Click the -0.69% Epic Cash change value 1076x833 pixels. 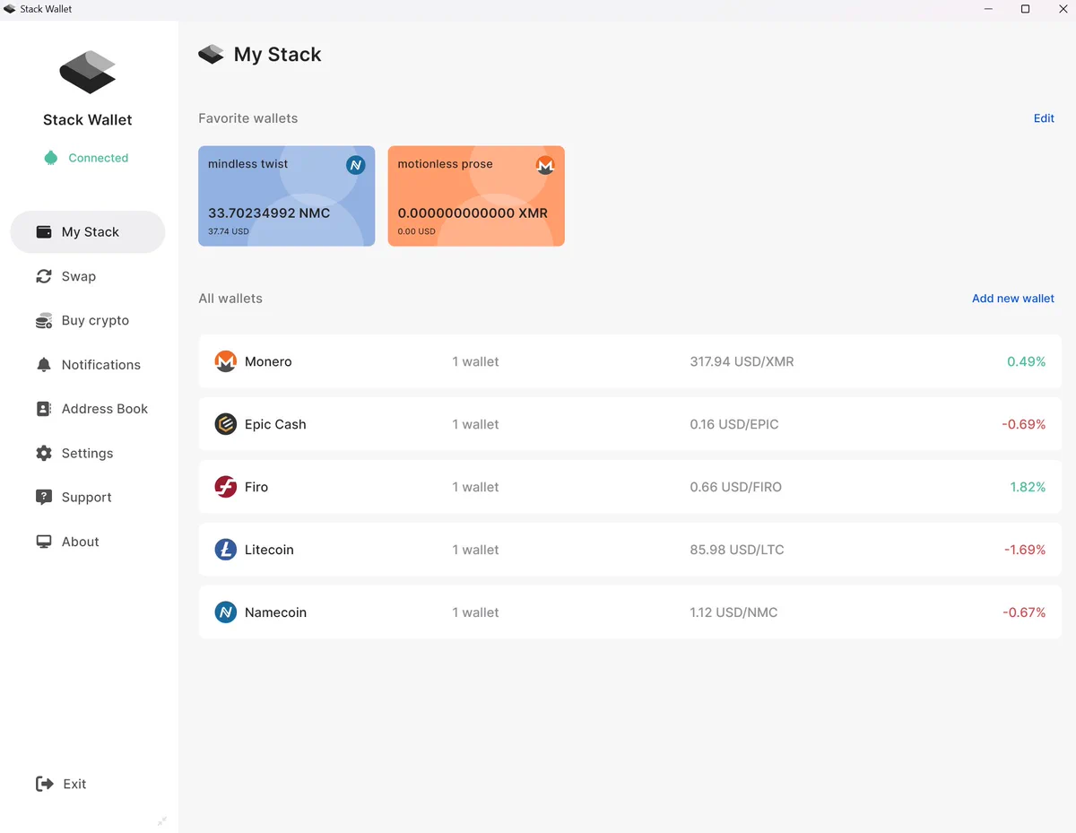click(1023, 424)
